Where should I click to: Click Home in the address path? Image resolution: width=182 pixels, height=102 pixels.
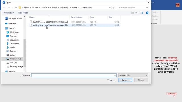coord(35,8)
